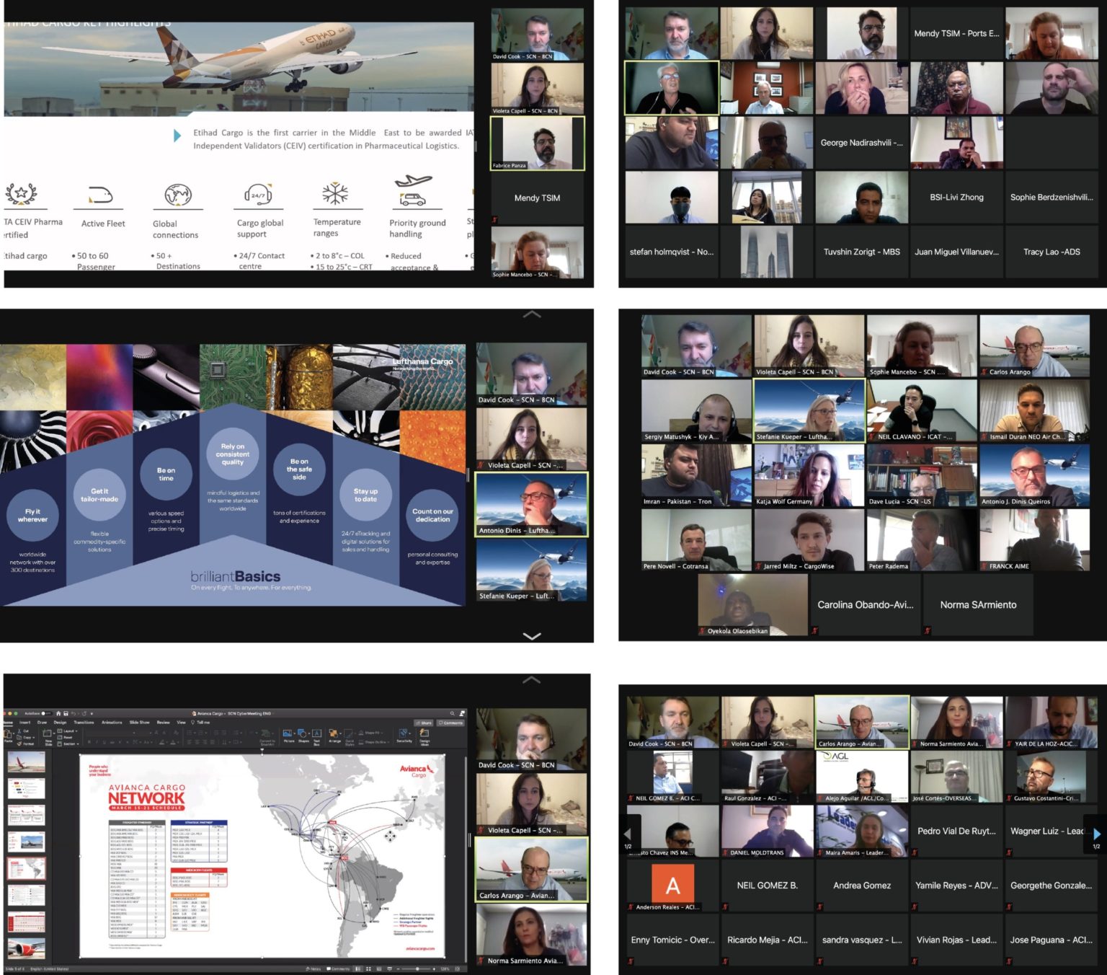Open the Shape Fill dropdown
The width and height of the screenshot is (1107, 975).
(370, 733)
